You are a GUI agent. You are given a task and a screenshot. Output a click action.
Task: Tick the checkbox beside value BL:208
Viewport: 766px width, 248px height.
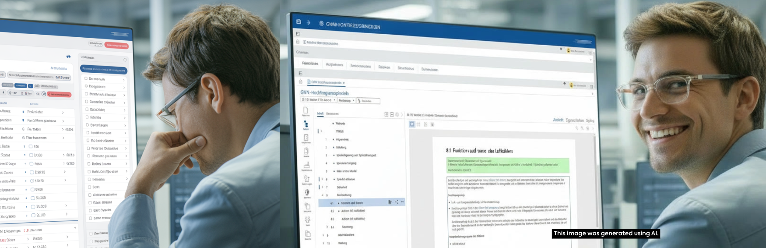33,206
